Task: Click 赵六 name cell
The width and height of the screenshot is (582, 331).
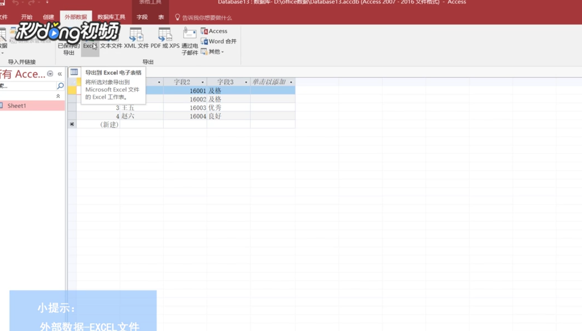Action: (x=142, y=116)
